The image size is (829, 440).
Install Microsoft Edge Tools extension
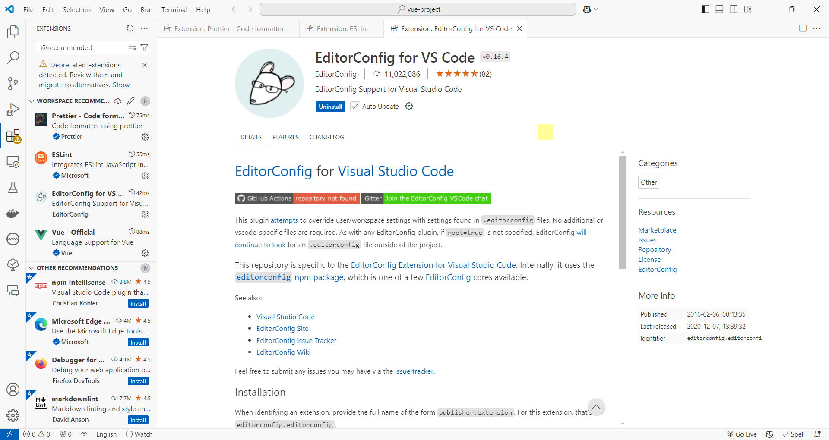138,343
